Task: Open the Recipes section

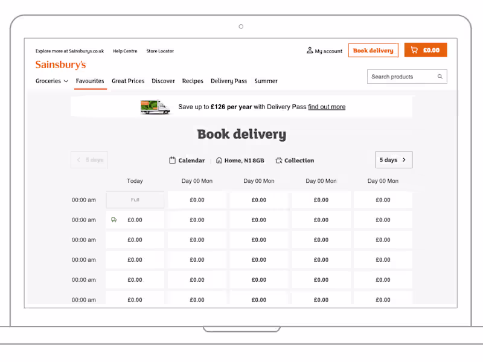Action: (x=193, y=80)
